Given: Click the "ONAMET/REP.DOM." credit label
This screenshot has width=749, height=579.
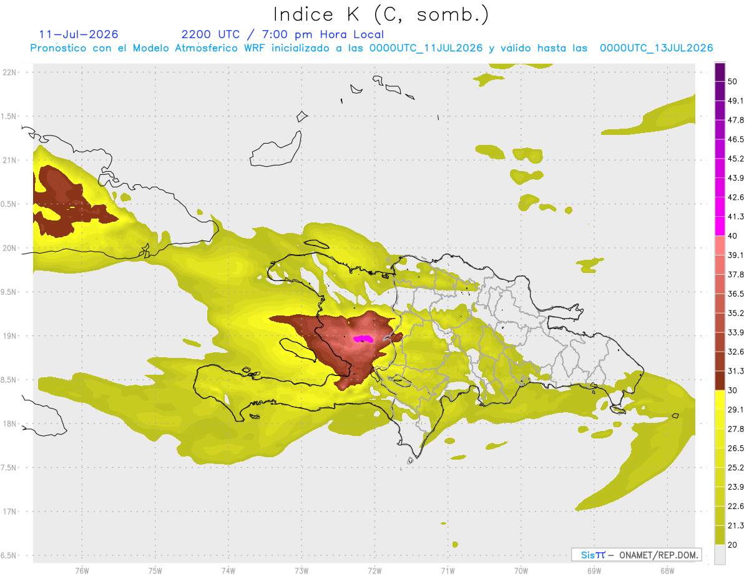Looking at the screenshot, I should pos(658,555).
